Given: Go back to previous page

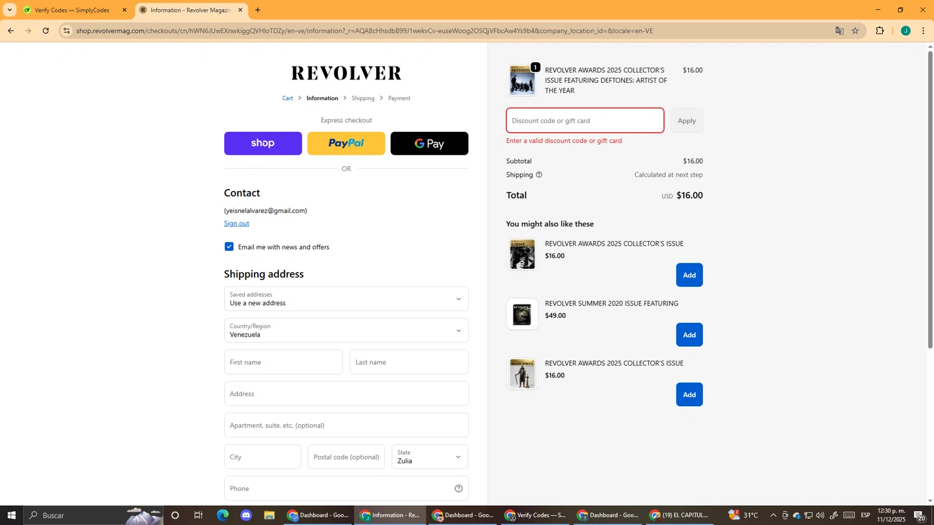Looking at the screenshot, I should [10, 30].
